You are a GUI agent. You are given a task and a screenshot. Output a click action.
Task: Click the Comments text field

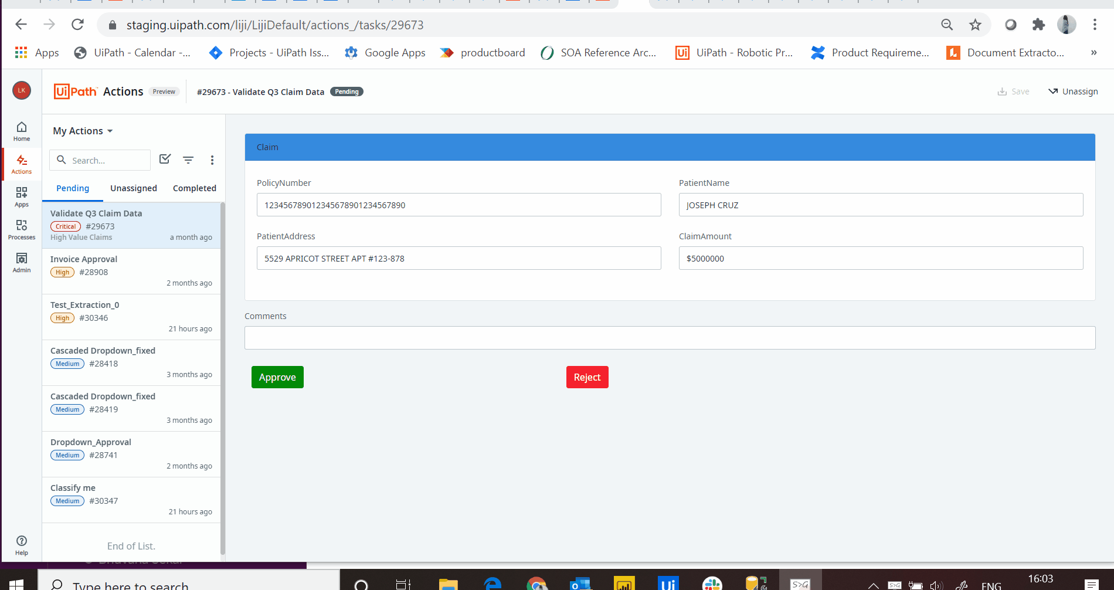click(x=670, y=338)
